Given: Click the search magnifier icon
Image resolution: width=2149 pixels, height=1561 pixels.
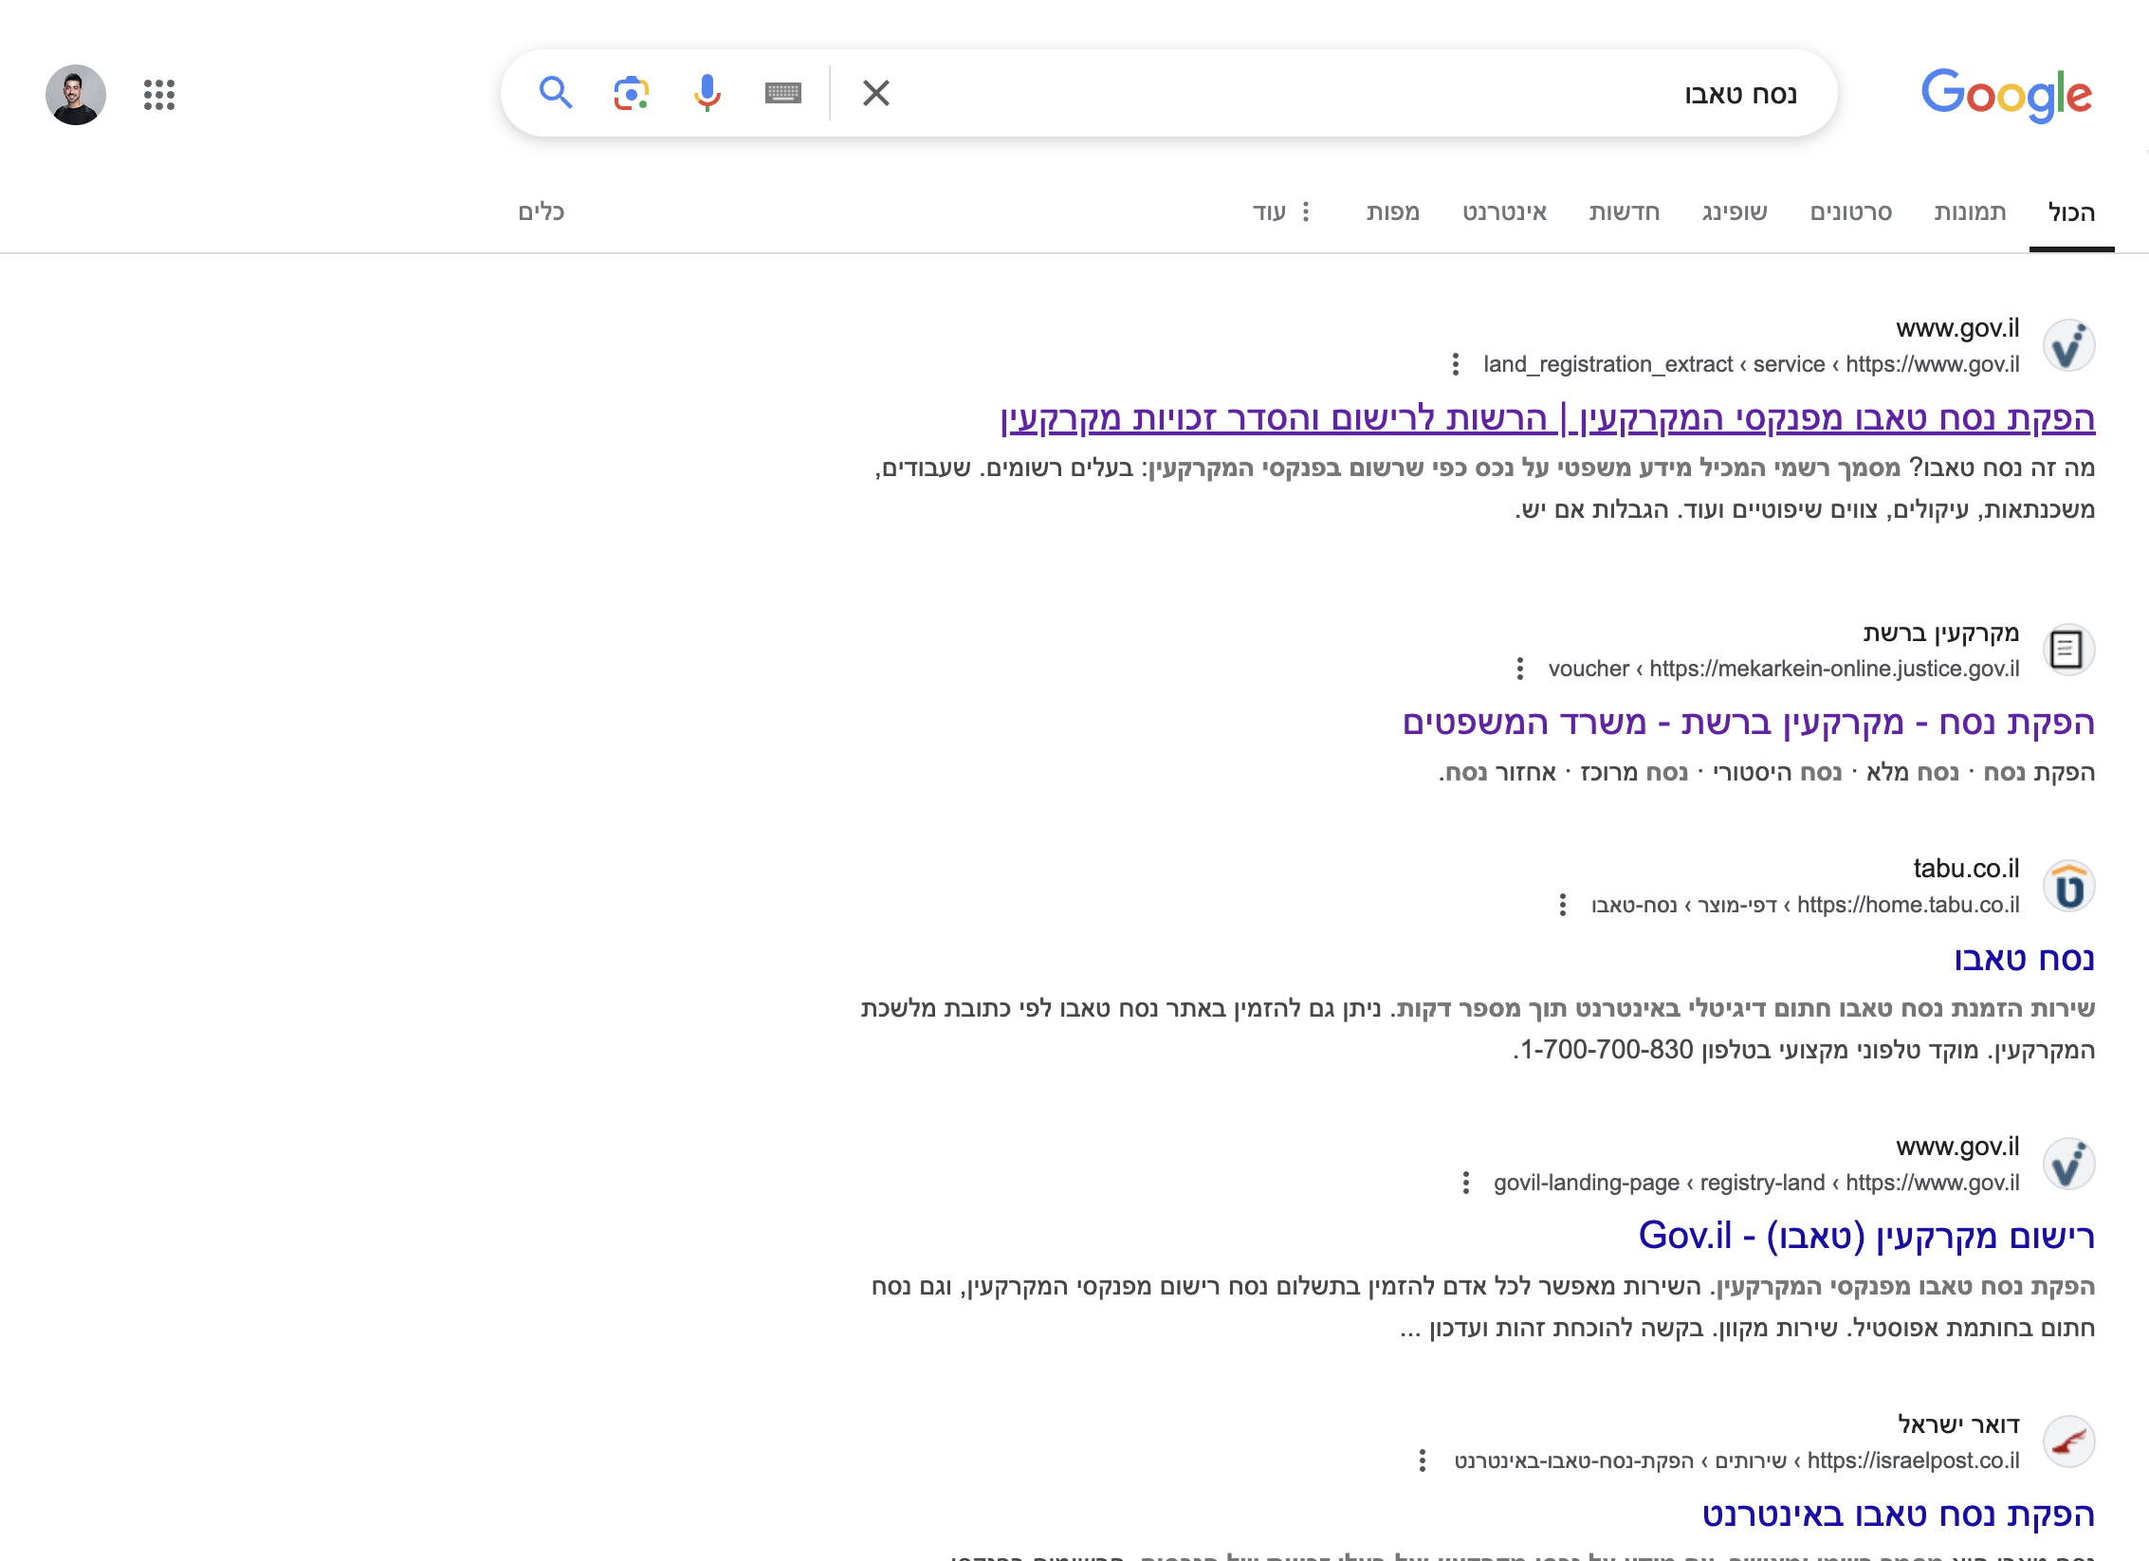Looking at the screenshot, I should 556,93.
